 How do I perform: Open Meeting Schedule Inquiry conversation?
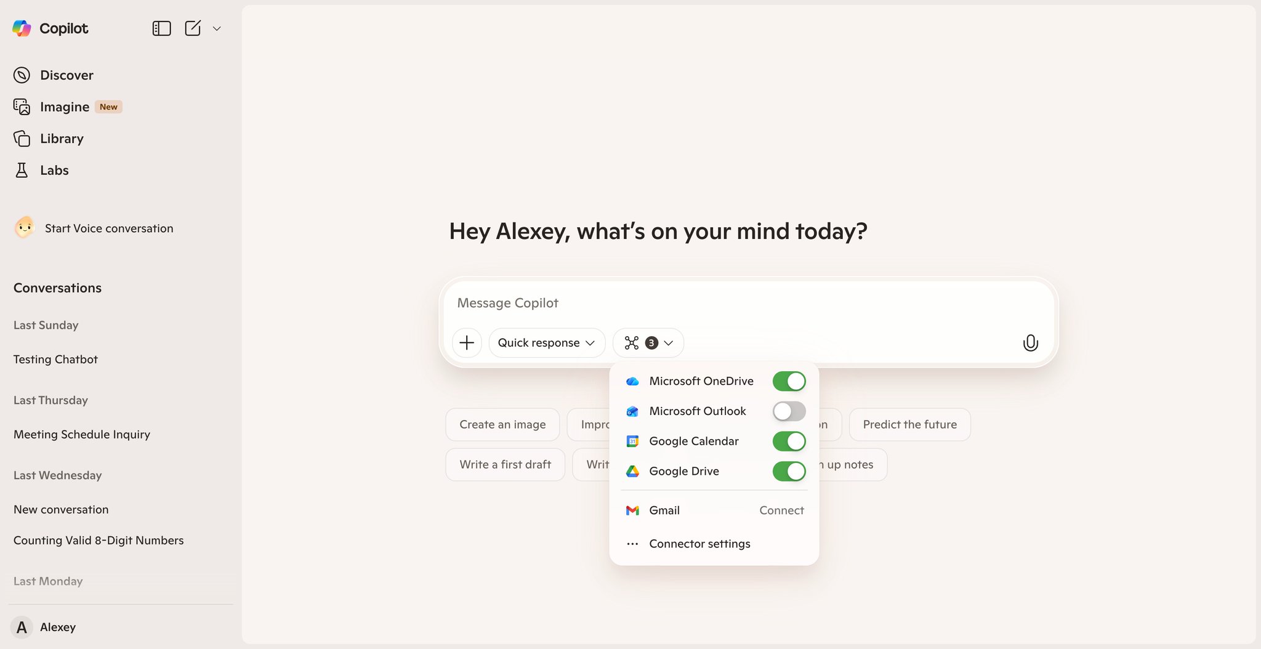tap(82, 435)
